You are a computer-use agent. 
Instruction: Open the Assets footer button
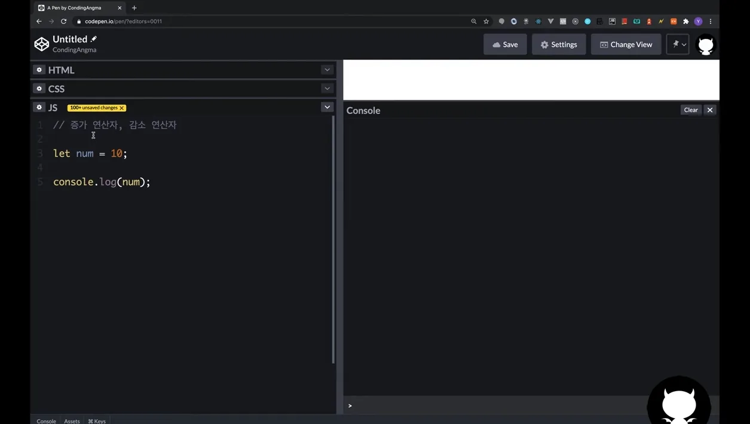tap(72, 420)
